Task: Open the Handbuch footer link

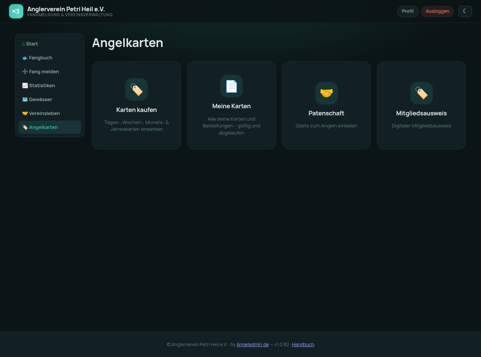Action: tap(303, 345)
